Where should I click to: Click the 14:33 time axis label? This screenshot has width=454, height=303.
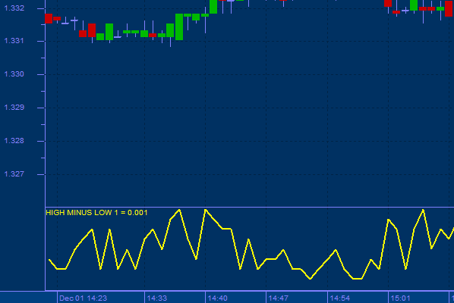coord(157,298)
